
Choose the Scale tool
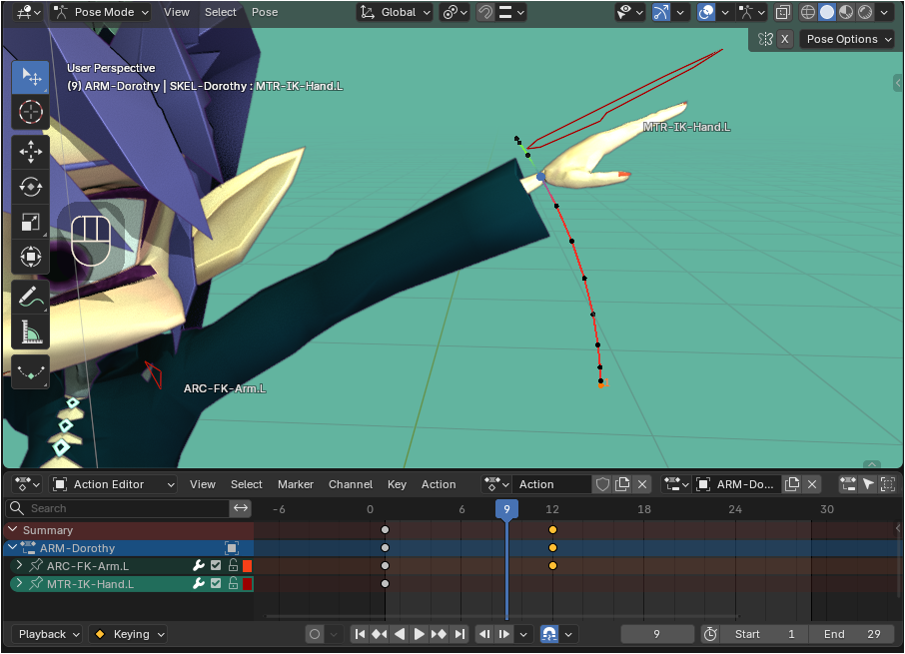(x=31, y=222)
